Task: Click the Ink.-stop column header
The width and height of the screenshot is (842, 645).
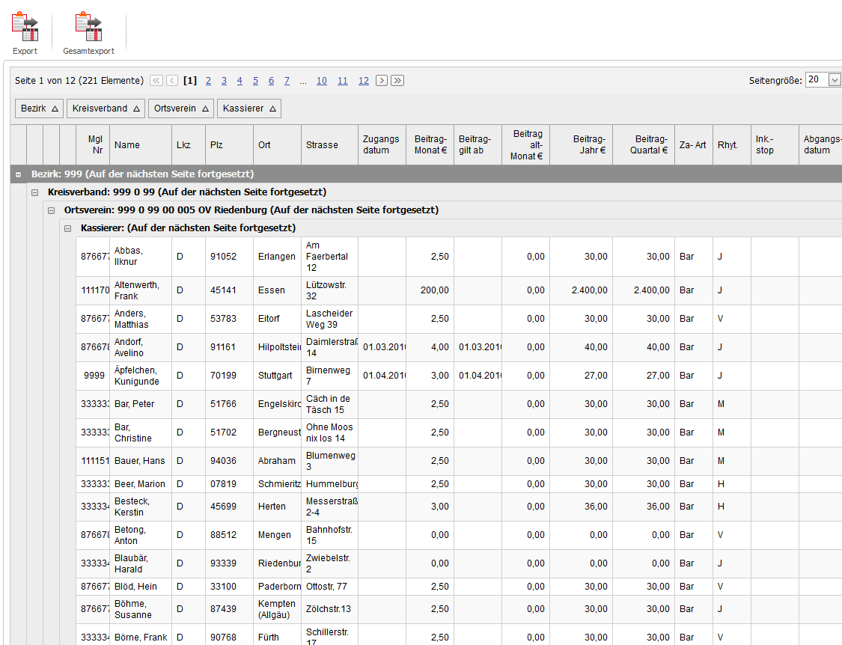Action: [x=775, y=145]
